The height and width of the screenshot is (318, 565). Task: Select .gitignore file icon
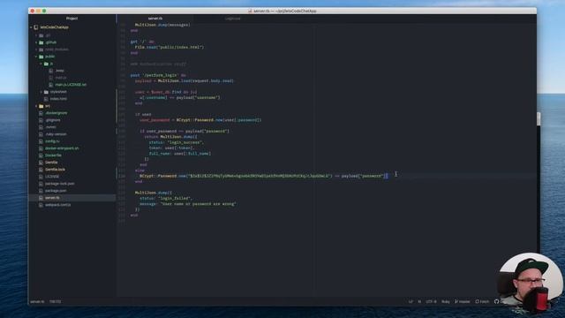[41, 120]
